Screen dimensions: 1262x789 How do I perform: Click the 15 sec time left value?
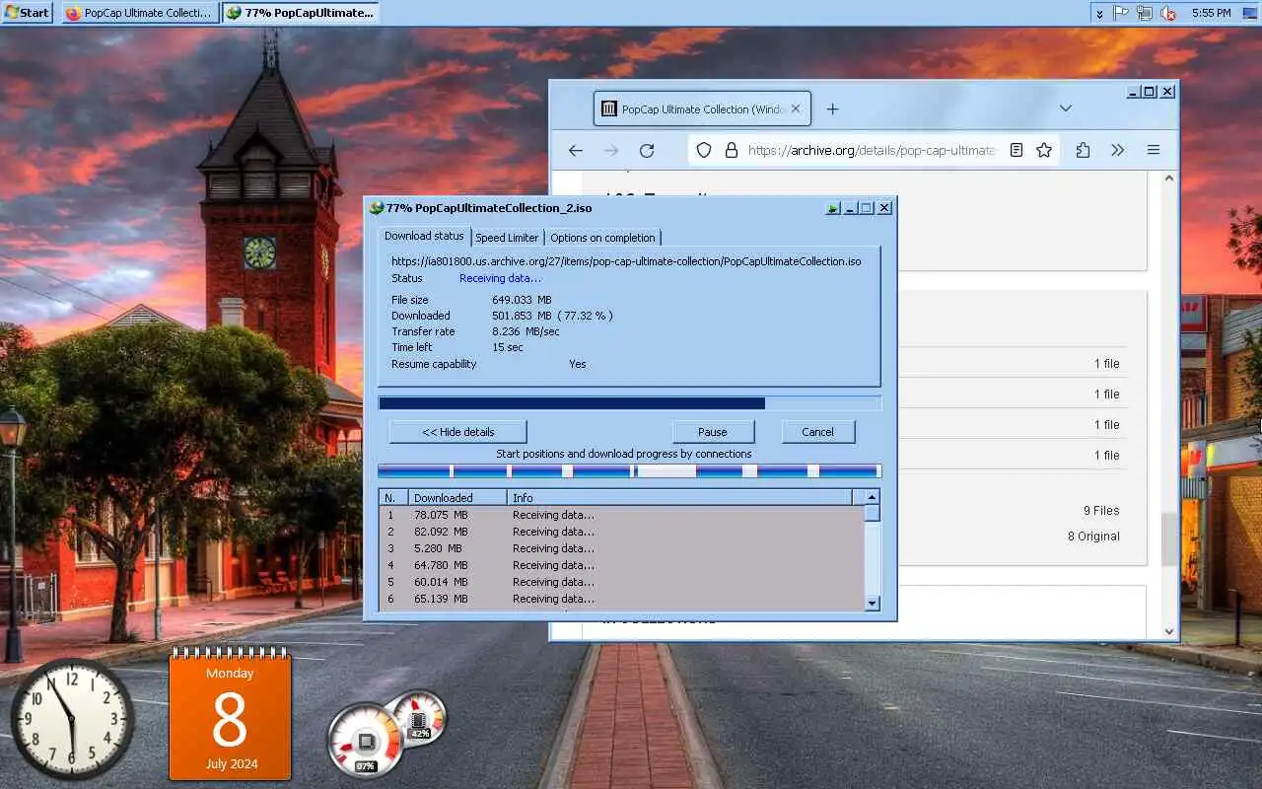[508, 347]
